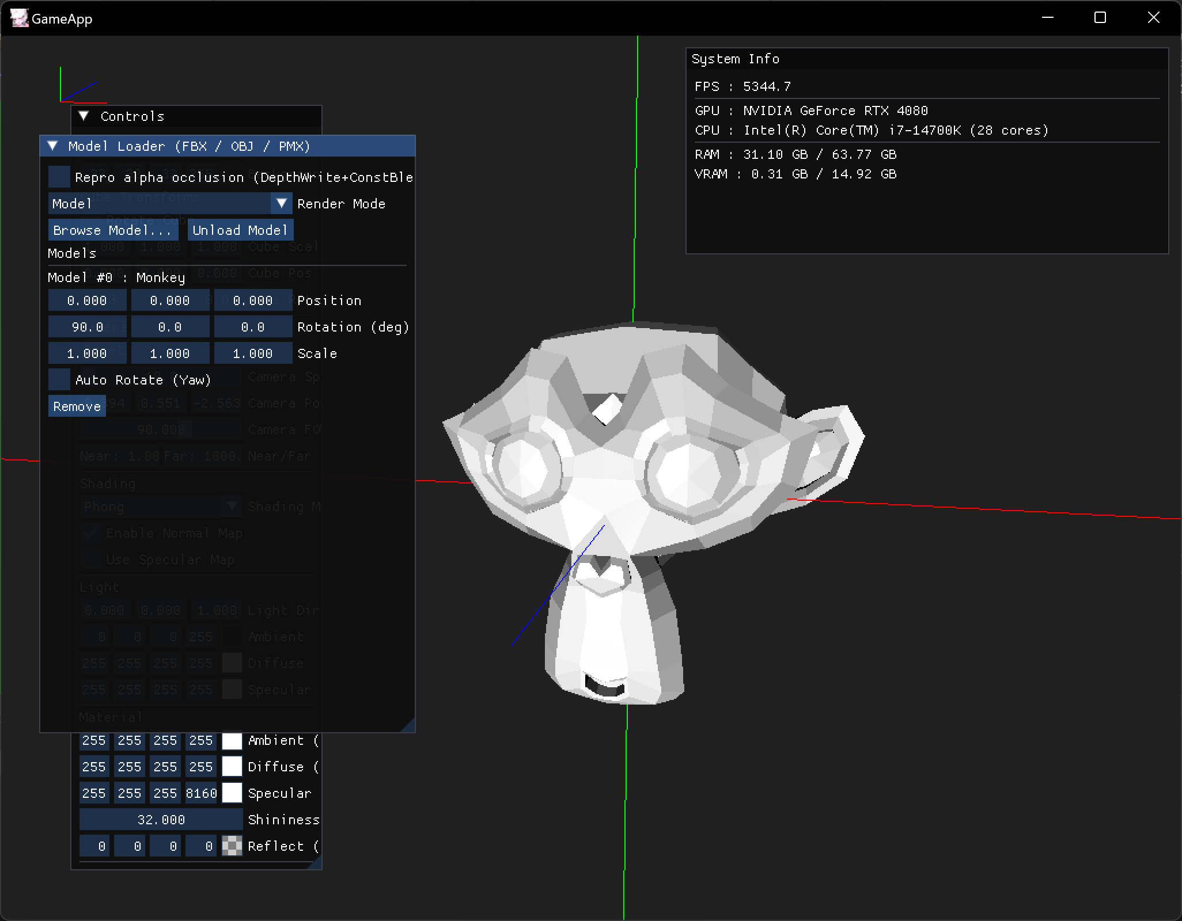Collapse the Model Loader window
The height and width of the screenshot is (921, 1182).
[53, 146]
